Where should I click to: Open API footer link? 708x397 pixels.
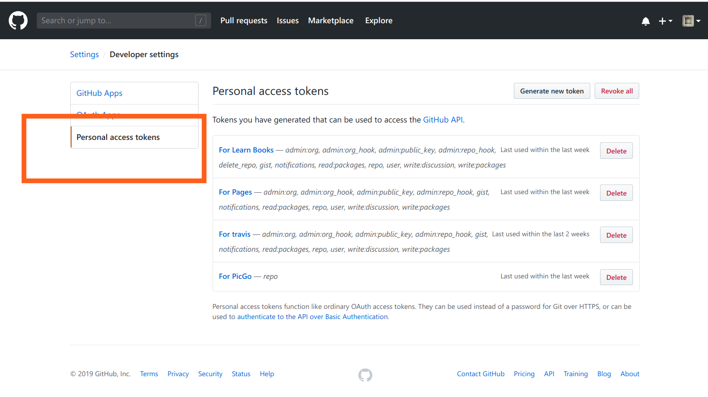[x=549, y=374]
